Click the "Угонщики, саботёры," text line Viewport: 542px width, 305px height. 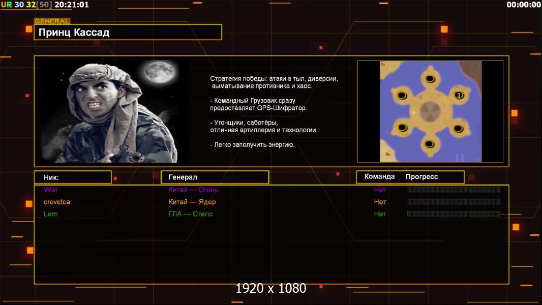click(244, 123)
